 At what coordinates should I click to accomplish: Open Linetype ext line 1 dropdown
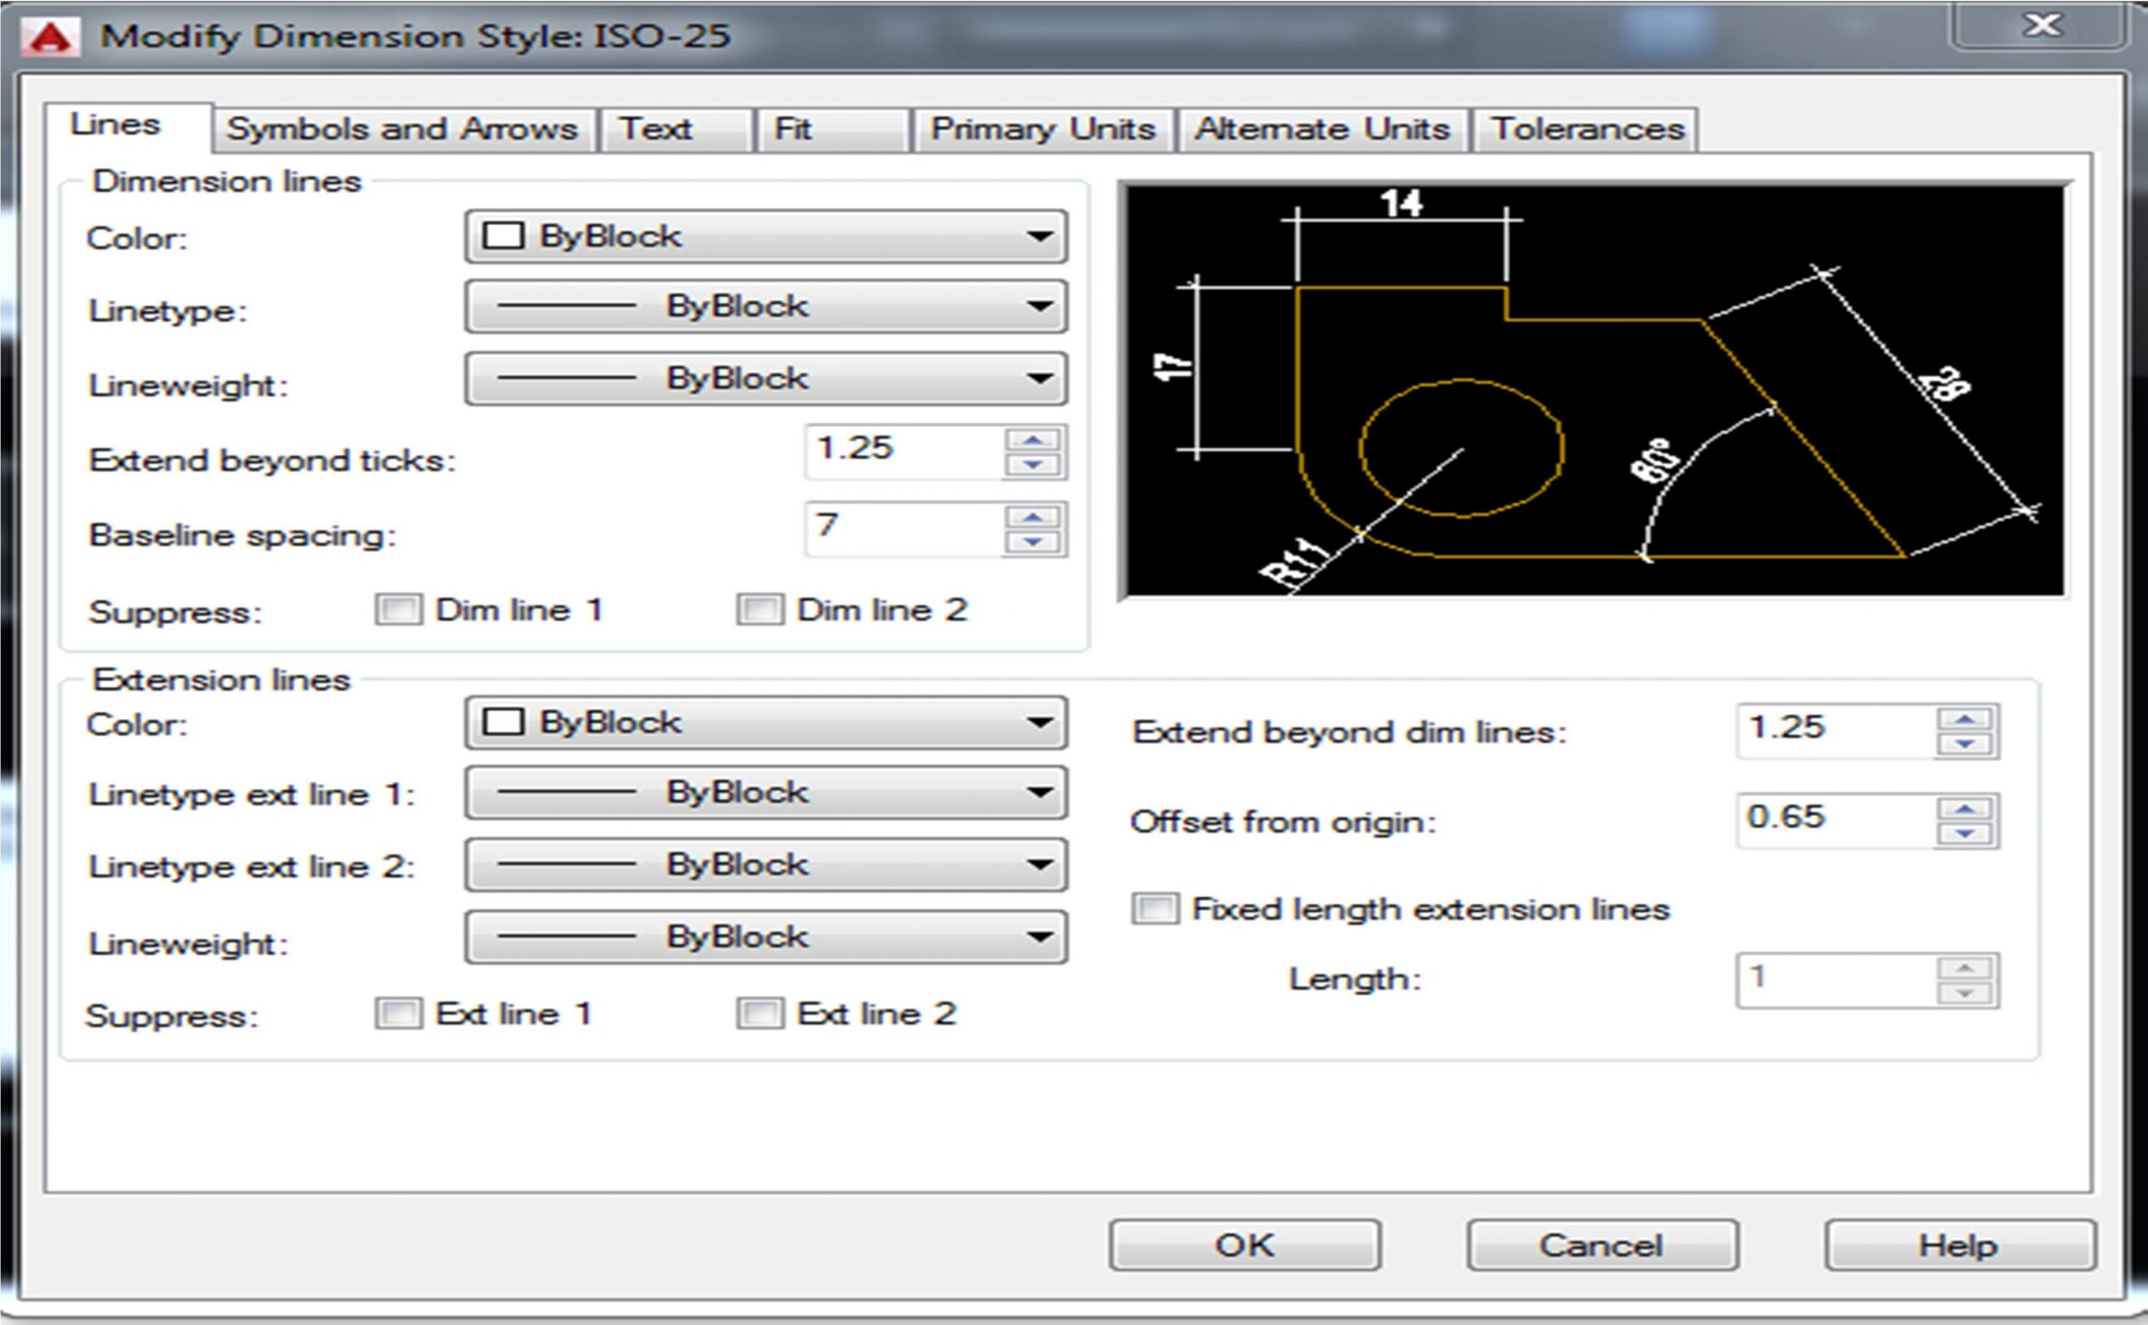coord(765,793)
